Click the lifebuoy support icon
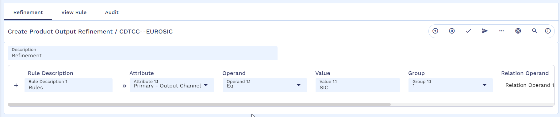560x117 pixels. [518, 31]
